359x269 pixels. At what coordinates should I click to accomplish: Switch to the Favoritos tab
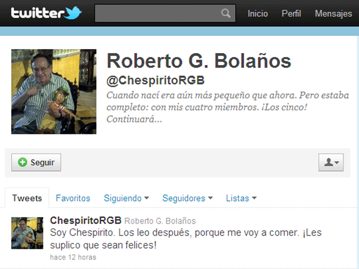point(73,198)
